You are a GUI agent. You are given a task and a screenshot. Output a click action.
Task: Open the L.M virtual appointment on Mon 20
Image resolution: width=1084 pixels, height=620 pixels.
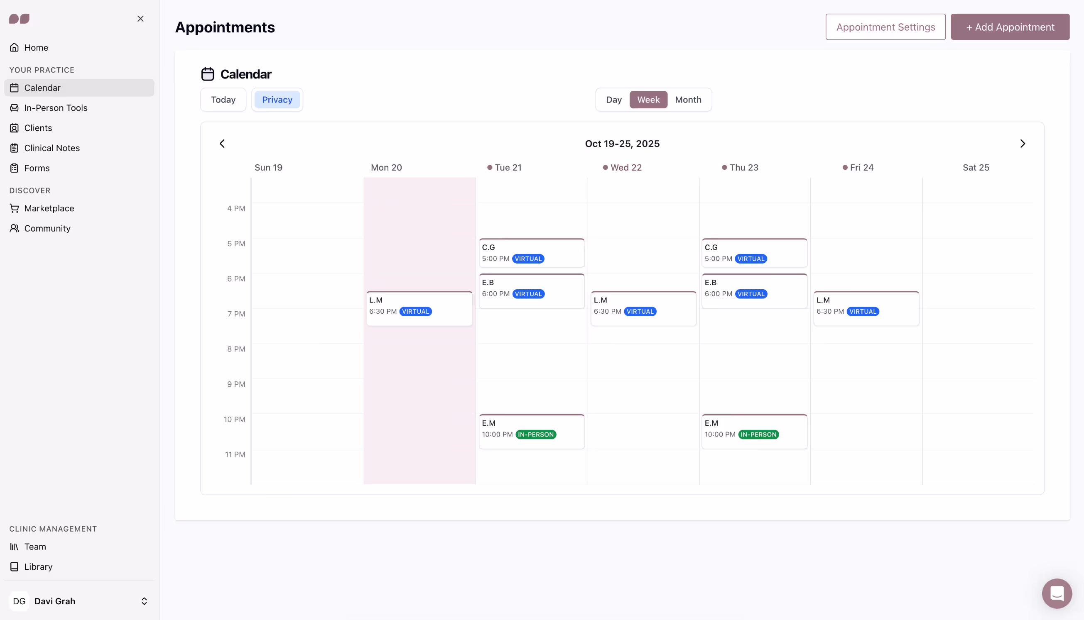click(419, 308)
